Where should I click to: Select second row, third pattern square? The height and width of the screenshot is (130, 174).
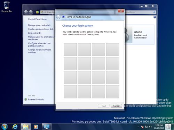(98, 63)
